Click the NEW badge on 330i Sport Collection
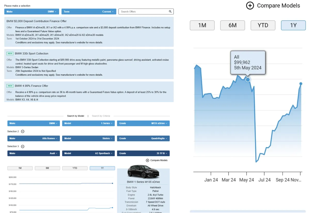 10,54
